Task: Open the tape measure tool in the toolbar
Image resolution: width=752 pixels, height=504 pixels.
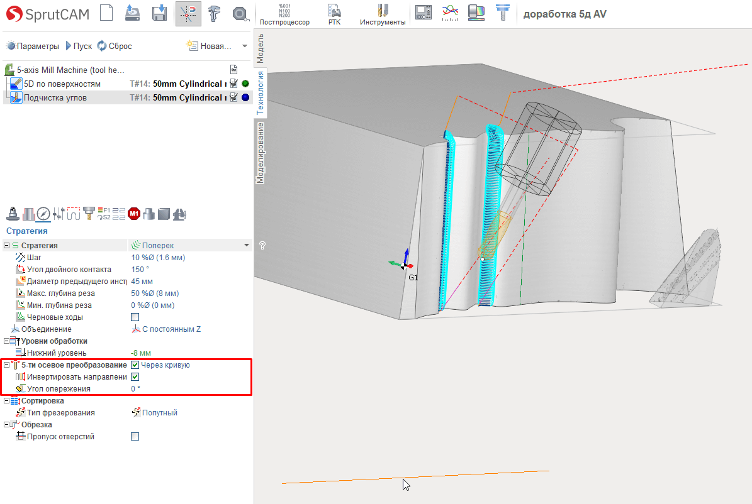Action: coord(240,14)
